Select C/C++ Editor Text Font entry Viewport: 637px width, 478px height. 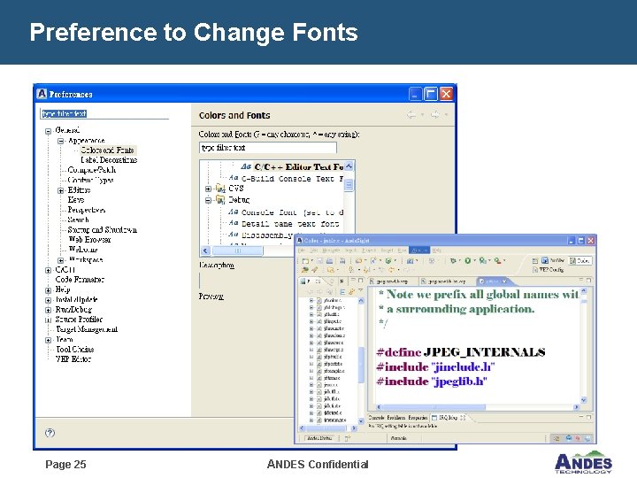point(299,166)
